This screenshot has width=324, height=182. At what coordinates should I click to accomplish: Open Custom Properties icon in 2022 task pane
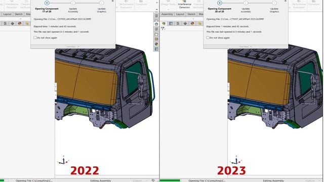tap(156, 49)
